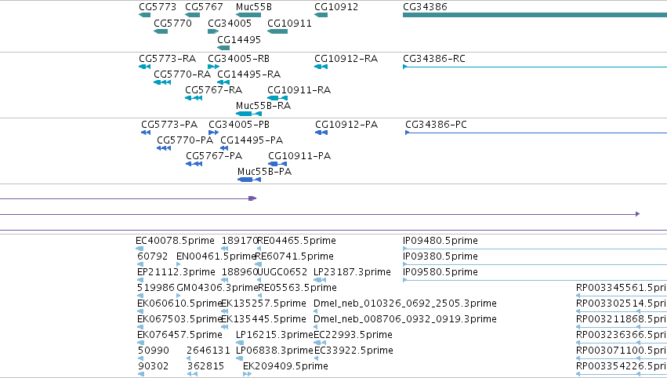Click the CG10911 gene label
This screenshot has height=378, width=667.
click(x=289, y=23)
